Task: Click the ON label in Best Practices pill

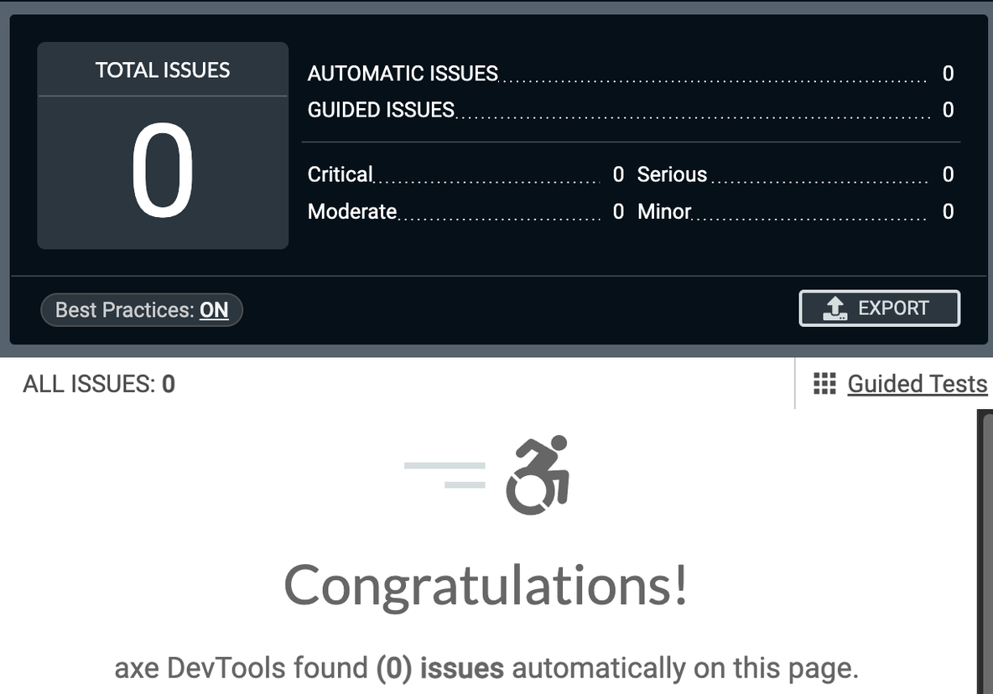Action: [x=216, y=309]
